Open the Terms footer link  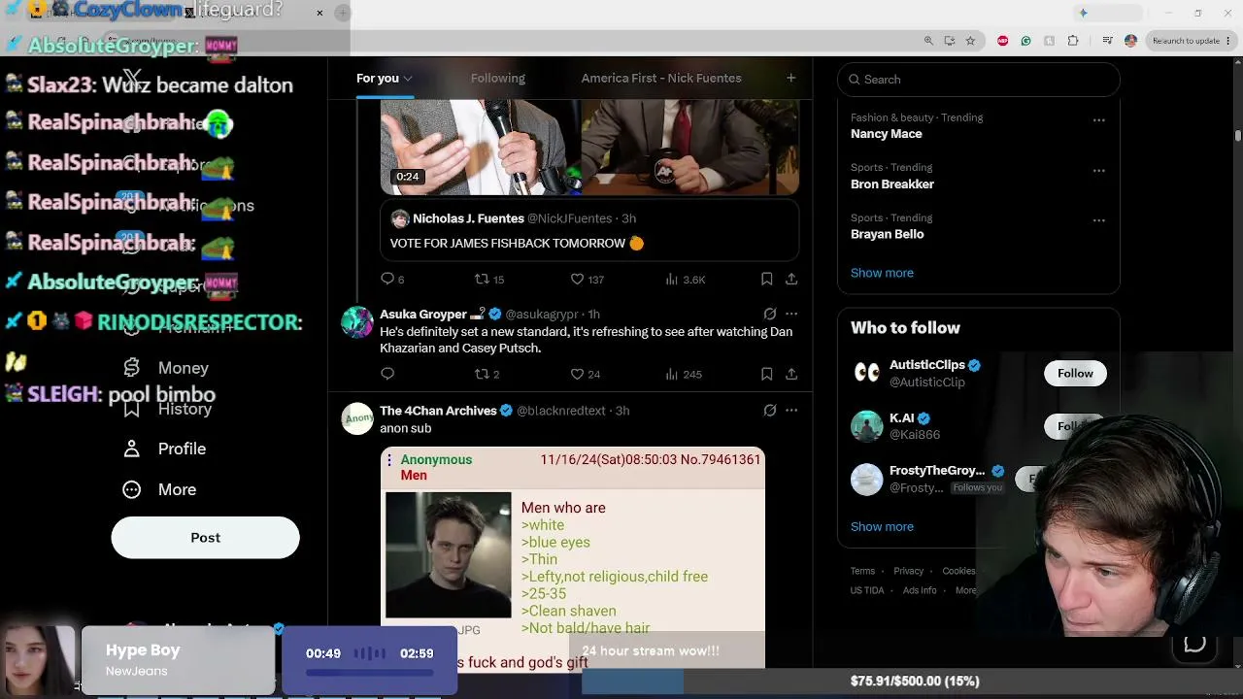pos(862,571)
